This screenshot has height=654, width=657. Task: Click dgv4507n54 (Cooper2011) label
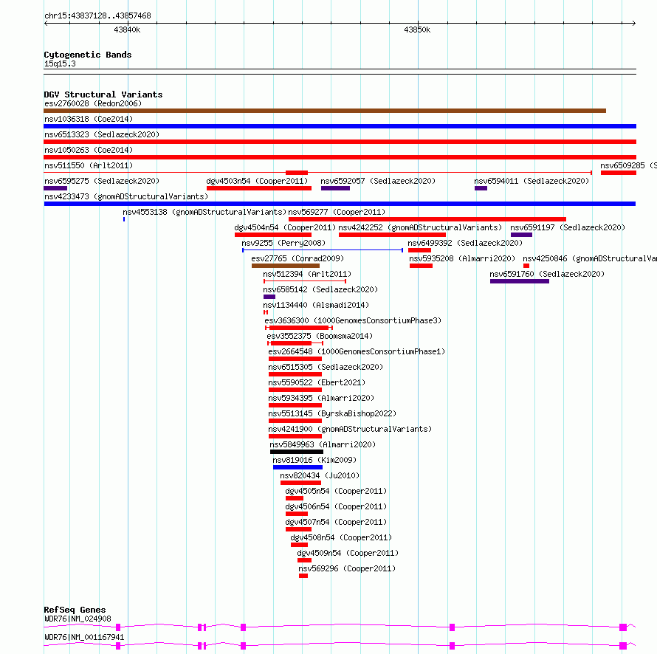(336, 522)
